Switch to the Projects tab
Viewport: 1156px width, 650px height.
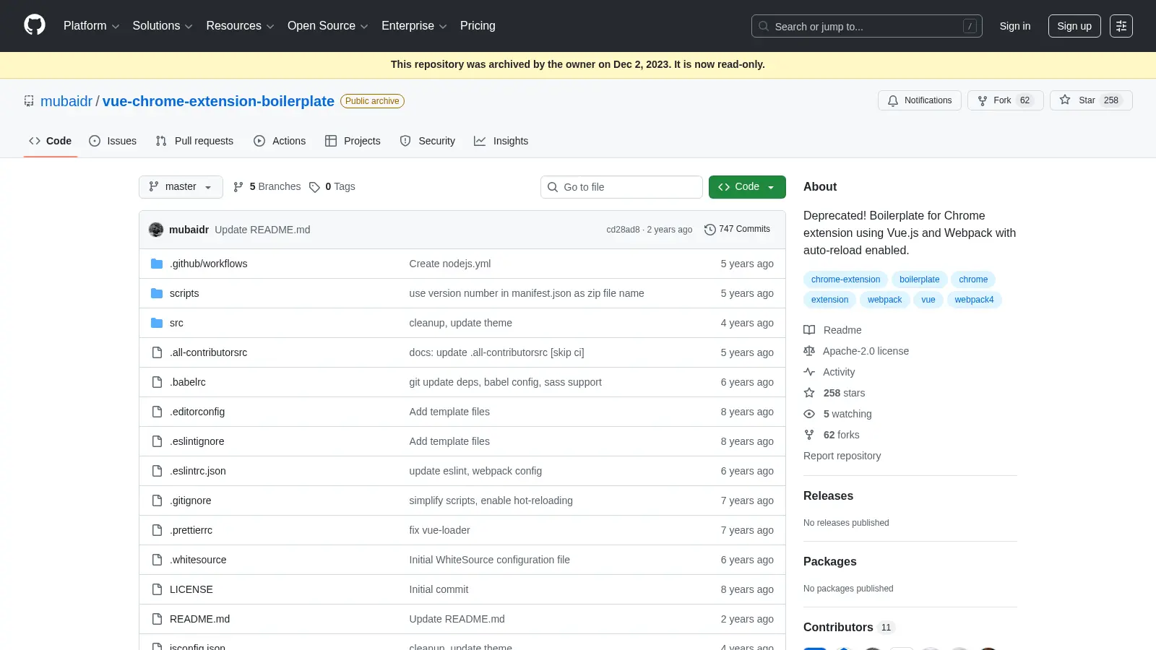[x=353, y=141]
